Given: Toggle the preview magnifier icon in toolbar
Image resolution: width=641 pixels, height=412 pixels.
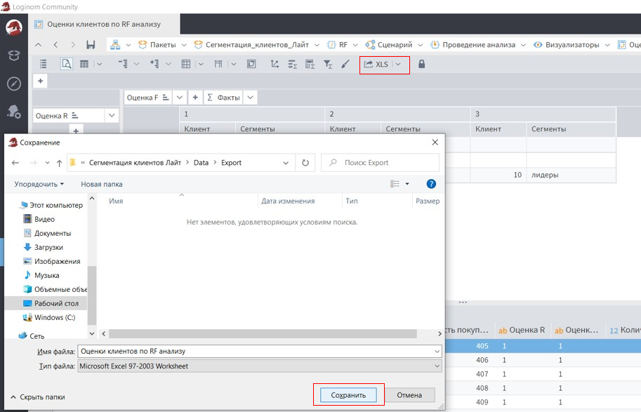Looking at the screenshot, I should coord(67,64).
